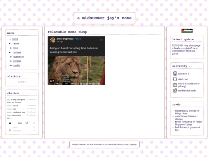Click the 'a midsummer jay's zone' title

coord(104,18)
